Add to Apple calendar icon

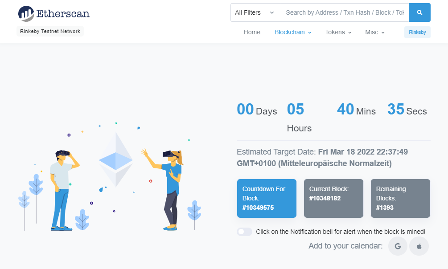tap(419, 246)
